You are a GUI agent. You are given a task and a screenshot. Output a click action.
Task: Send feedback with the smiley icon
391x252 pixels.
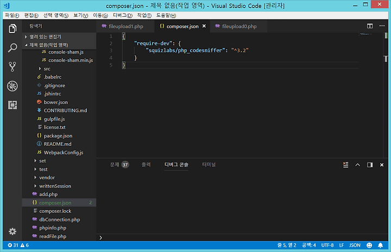pos(369,245)
